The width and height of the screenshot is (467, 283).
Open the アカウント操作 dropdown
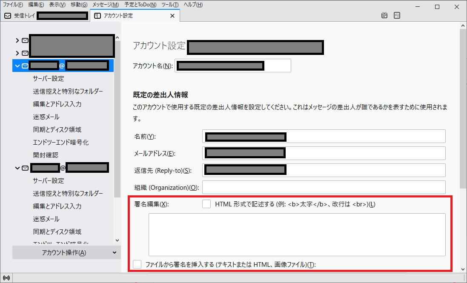(66, 252)
